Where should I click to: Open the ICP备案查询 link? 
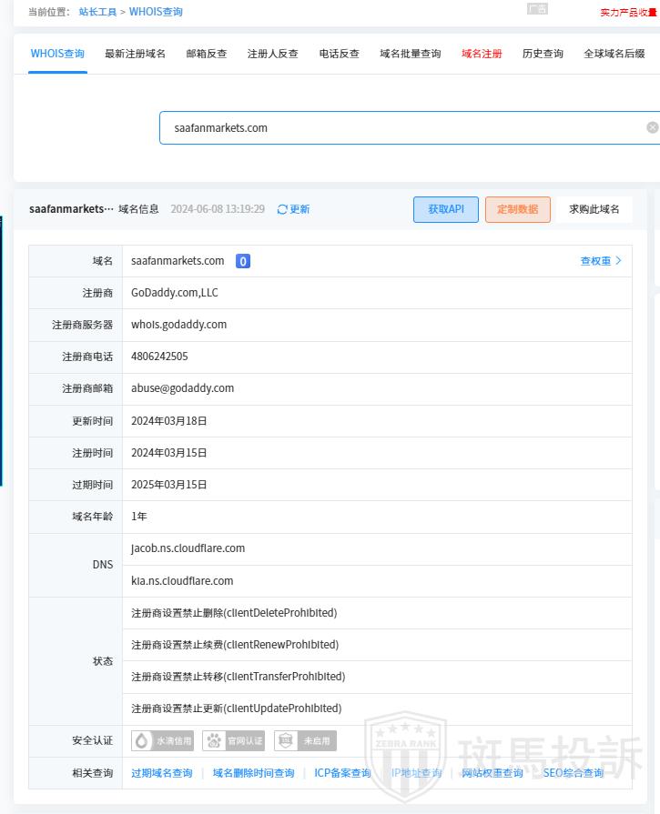tap(342, 773)
